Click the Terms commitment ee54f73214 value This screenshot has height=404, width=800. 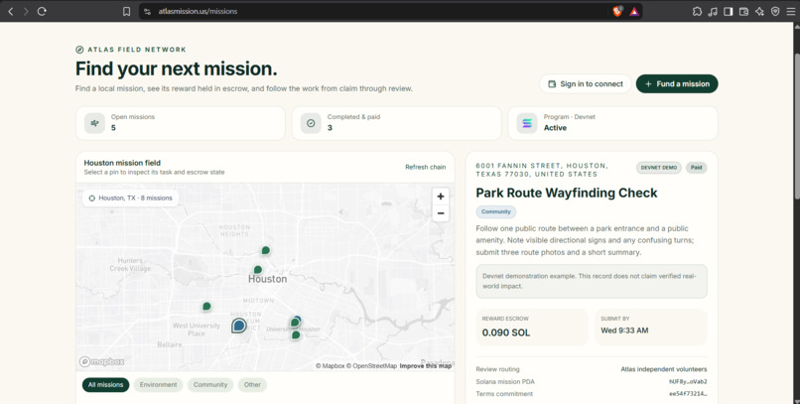[x=688, y=394]
